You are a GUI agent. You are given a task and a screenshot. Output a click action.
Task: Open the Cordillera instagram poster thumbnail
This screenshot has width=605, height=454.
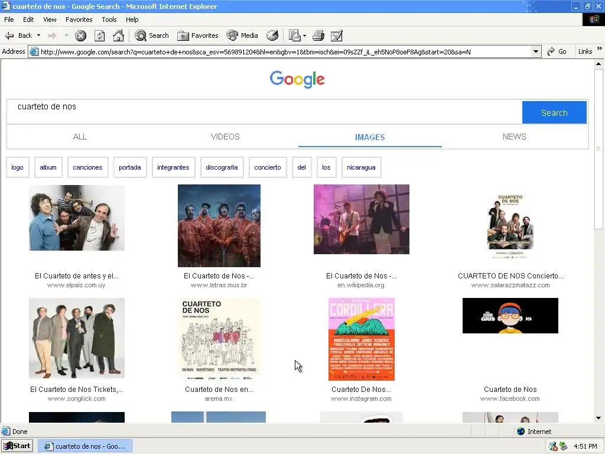(x=362, y=339)
